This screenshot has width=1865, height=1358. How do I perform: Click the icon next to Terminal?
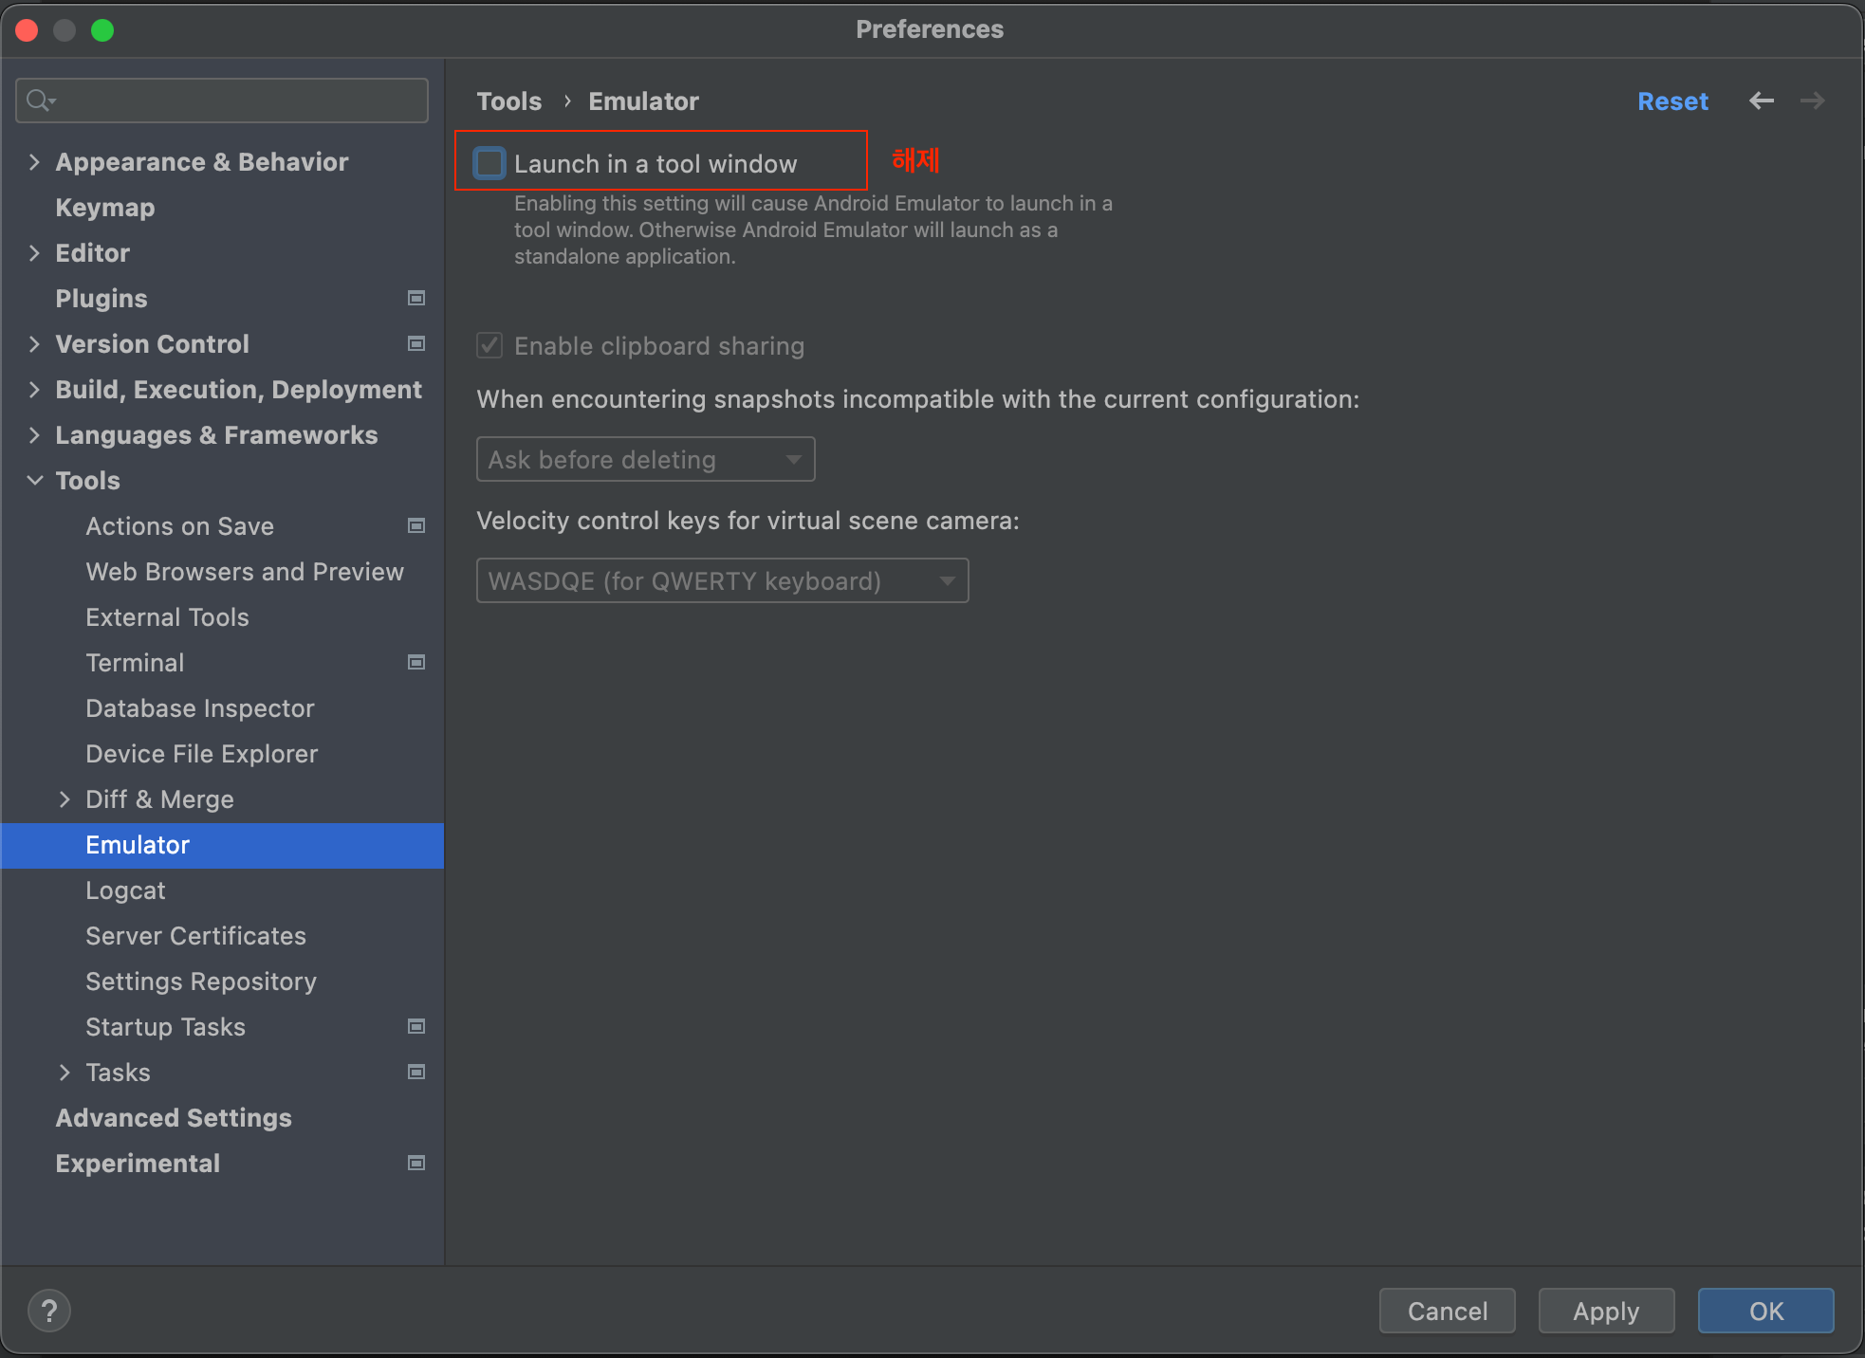click(x=415, y=662)
